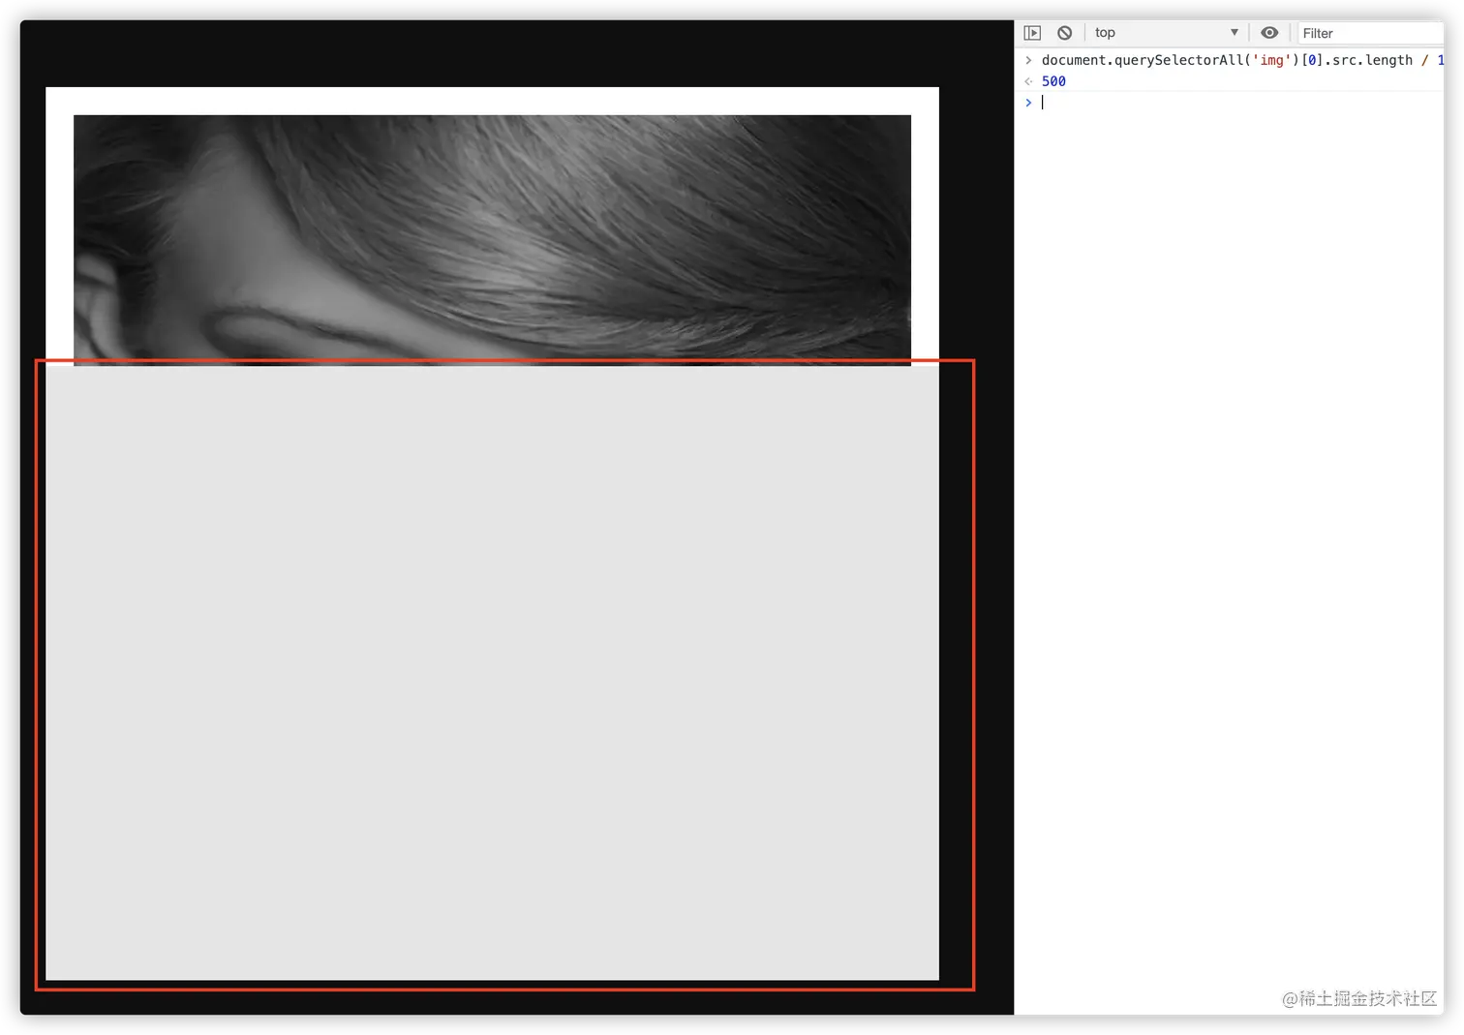1464x1035 pixels.
Task: Open the 'top' JavaScript context selector
Action: click(x=1105, y=32)
